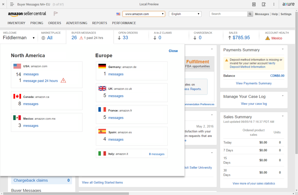Close the Axure preview with the X icon

point(3,4)
